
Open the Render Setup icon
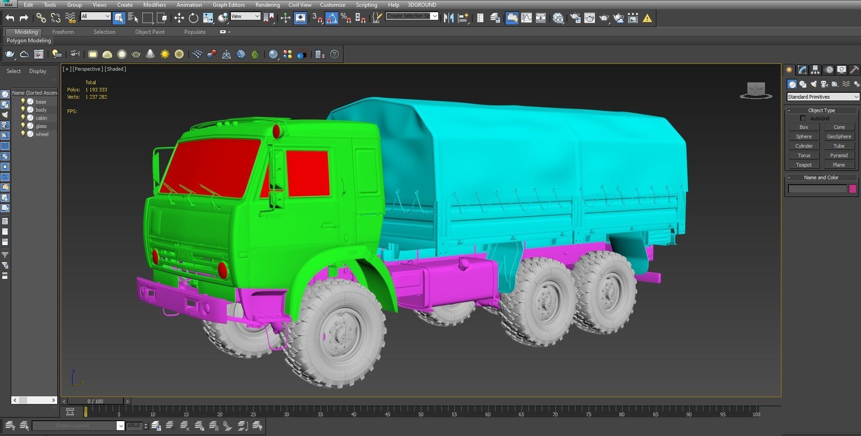coord(575,18)
